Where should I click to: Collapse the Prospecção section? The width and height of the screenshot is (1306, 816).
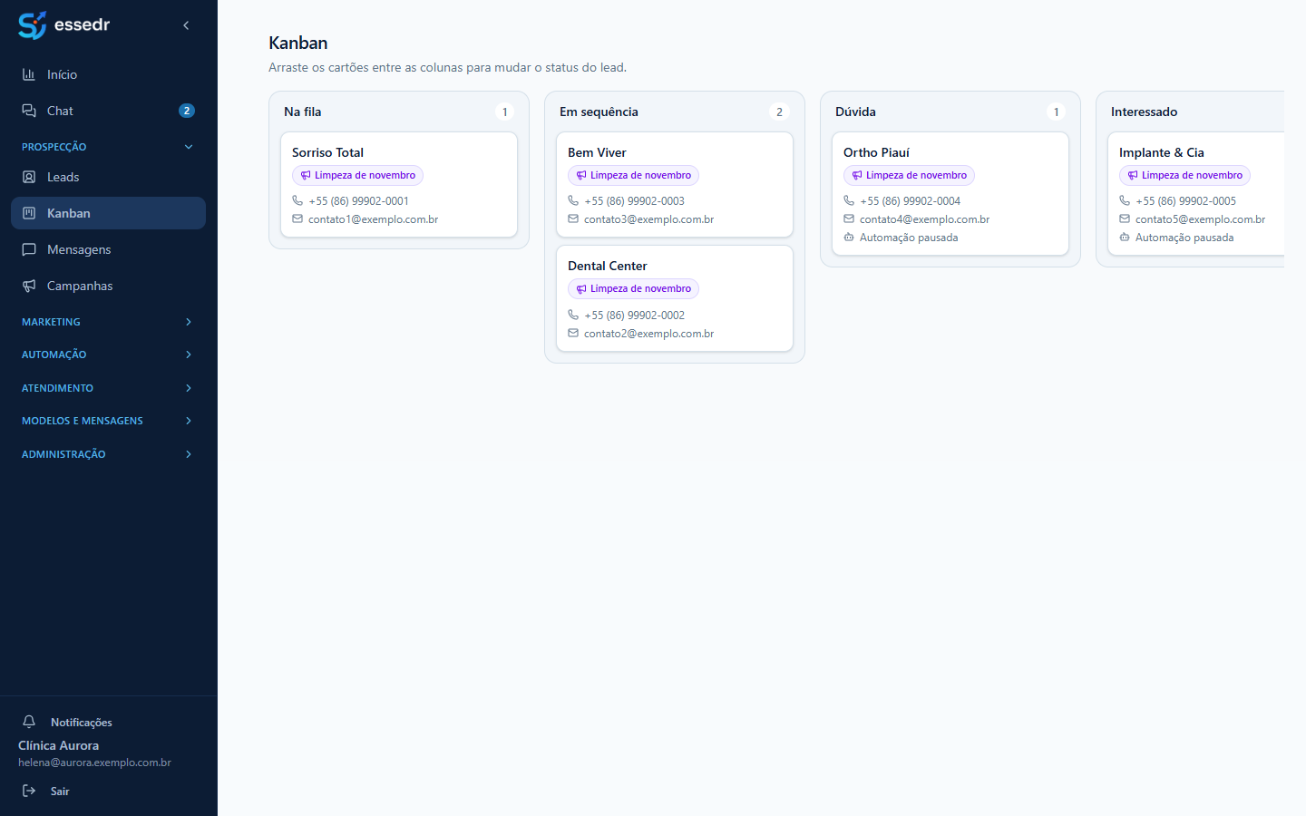click(108, 147)
